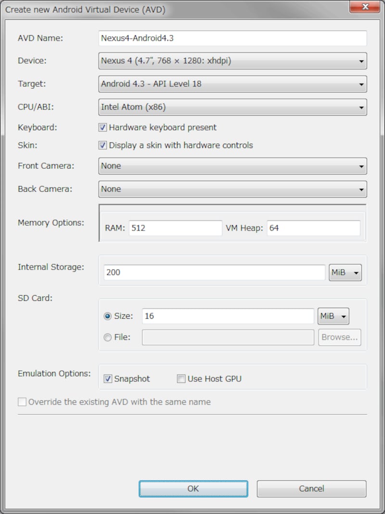The image size is (385, 514).
Task: Expand the Target API level dropdown
Action: [x=232, y=84]
